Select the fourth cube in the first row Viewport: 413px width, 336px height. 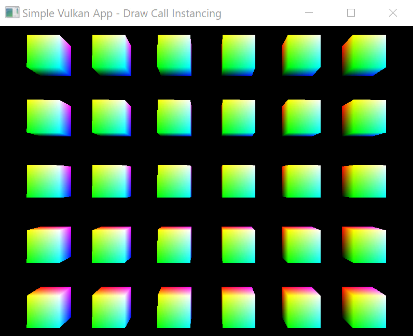click(x=239, y=55)
